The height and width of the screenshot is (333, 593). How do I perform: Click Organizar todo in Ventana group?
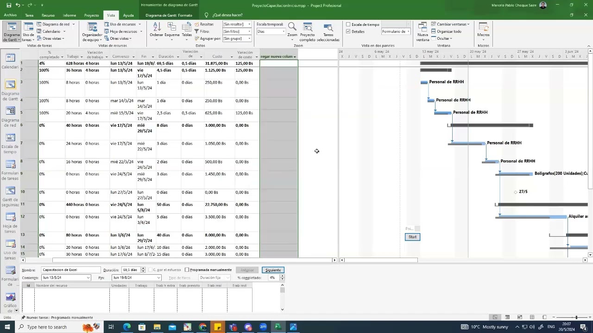[x=446, y=31]
